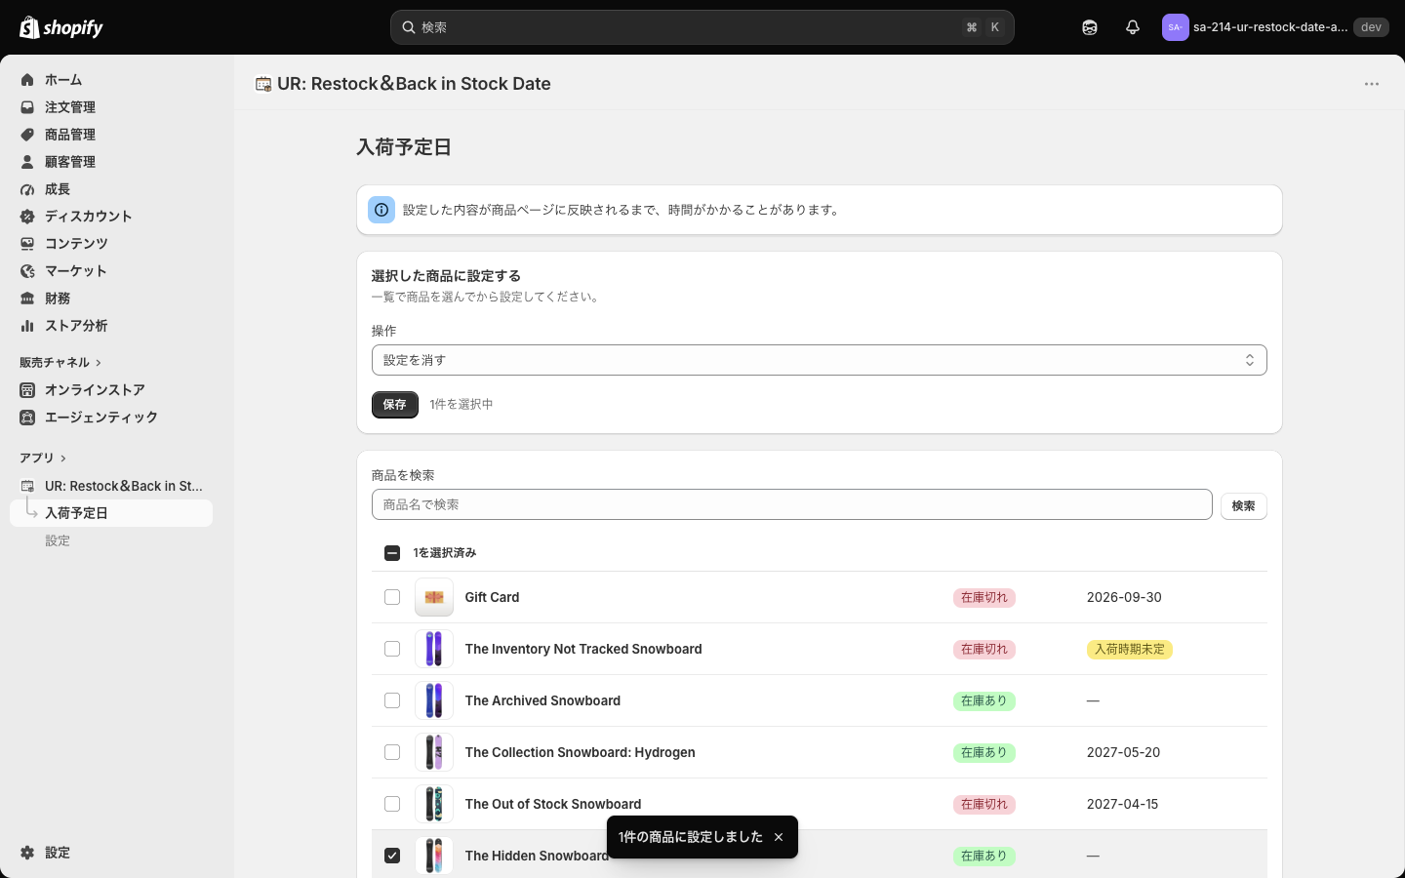Check The Out of Stock Snowboard checkbox

392,804
